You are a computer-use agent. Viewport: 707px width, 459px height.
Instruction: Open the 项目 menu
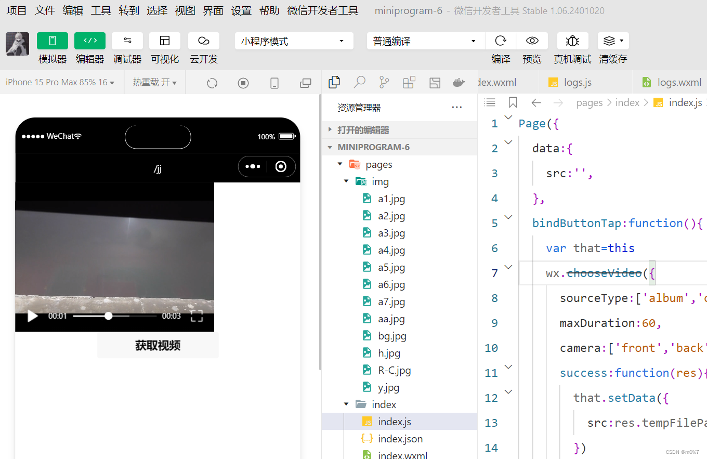[17, 10]
